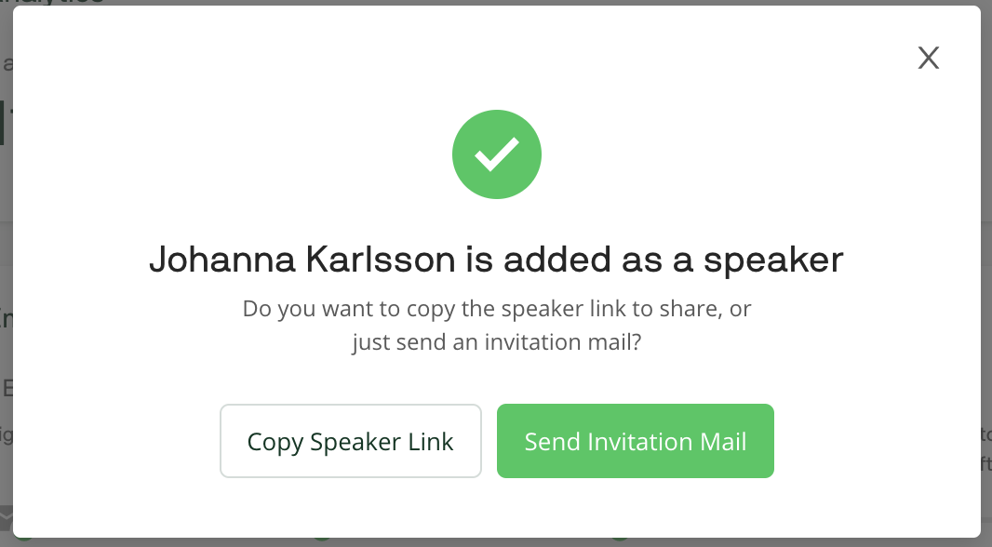Image resolution: width=992 pixels, height=547 pixels.
Task: Click the collapsed chevron behind the dialog's left edge
Action: coord(6,515)
